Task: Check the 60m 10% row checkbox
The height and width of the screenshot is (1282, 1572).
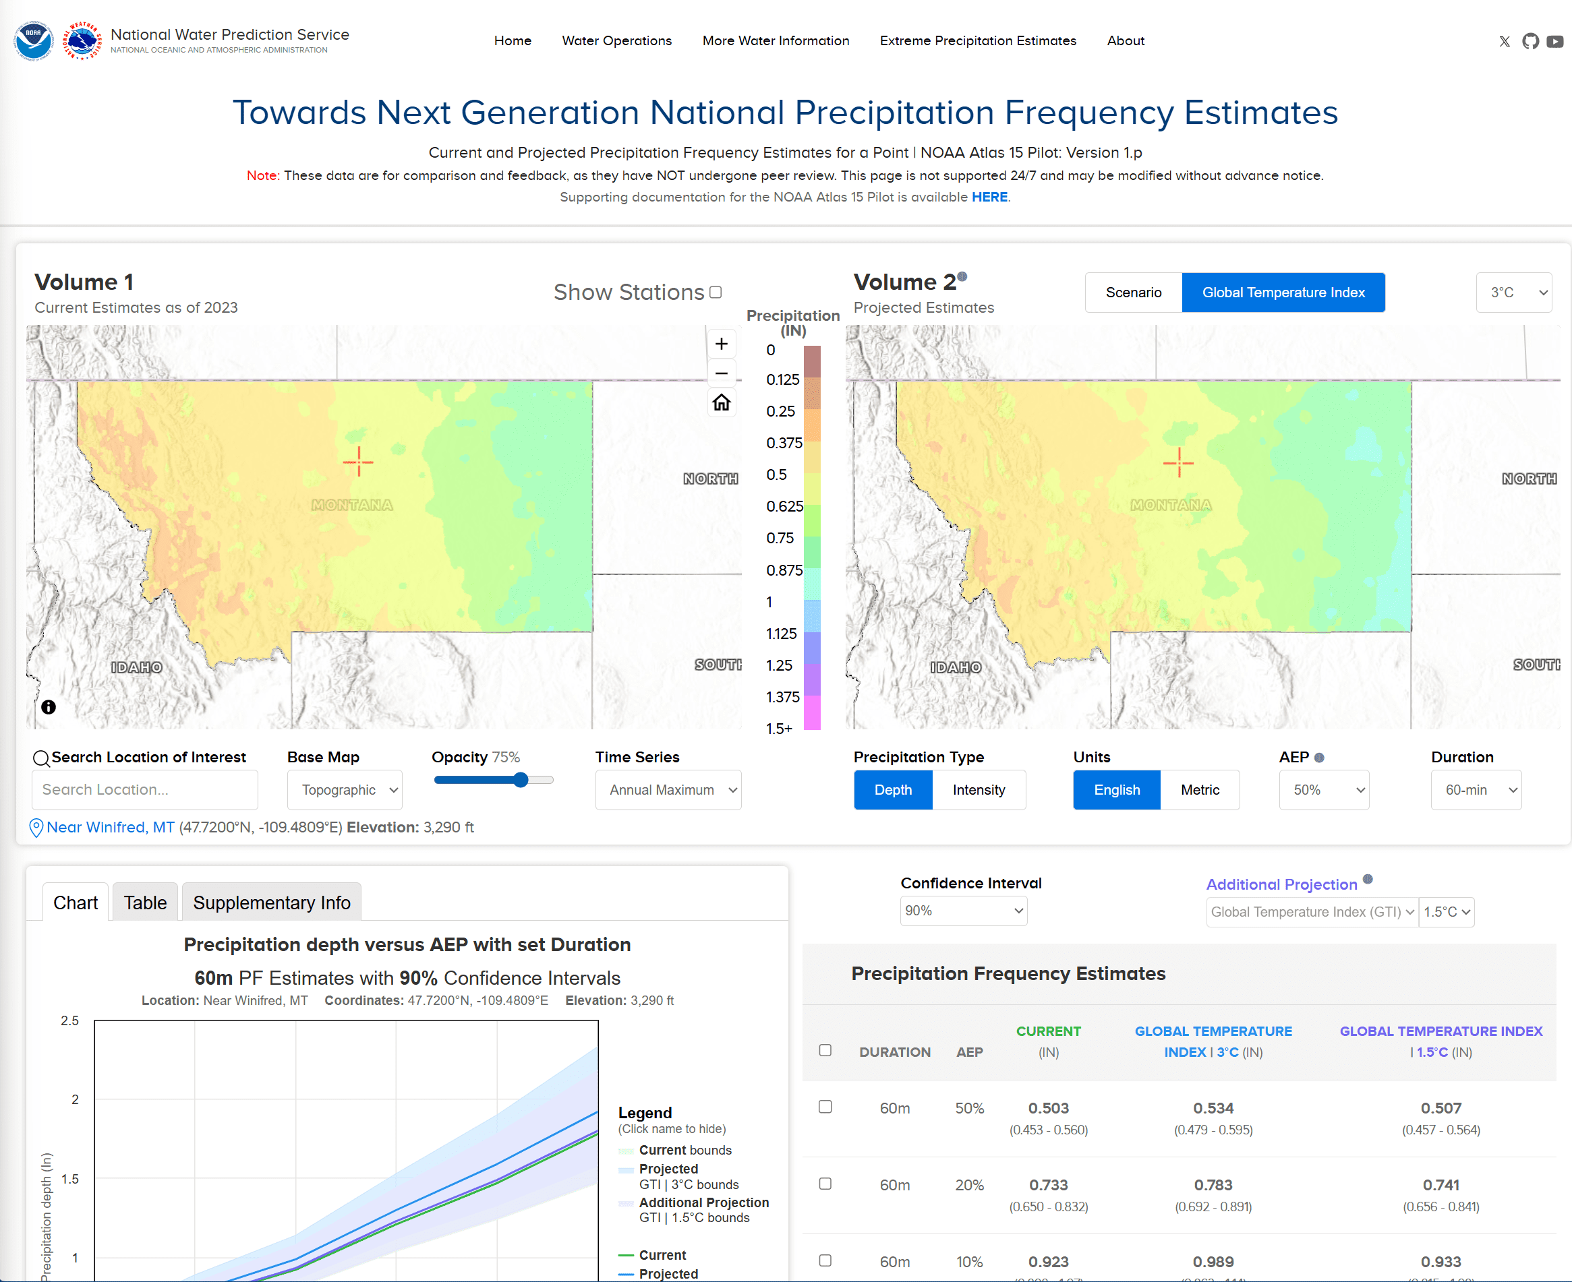Action: coord(825,1260)
